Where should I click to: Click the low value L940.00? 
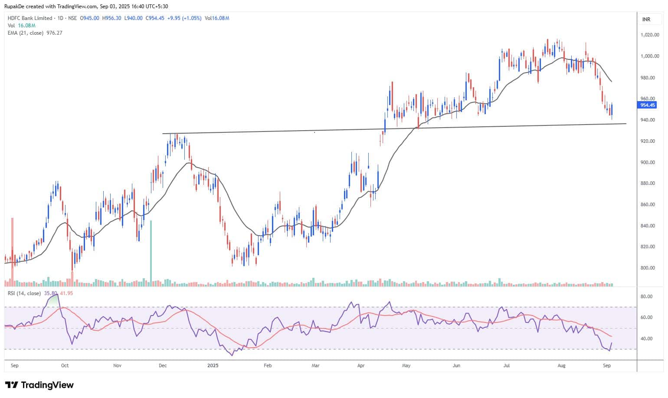pyautogui.click(x=133, y=18)
